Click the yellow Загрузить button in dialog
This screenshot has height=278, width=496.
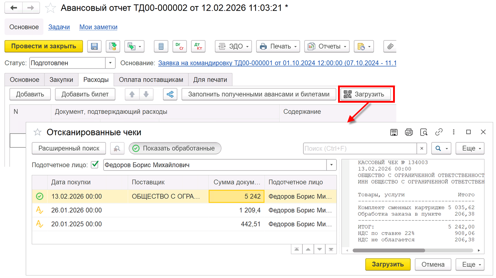pyautogui.click(x=388, y=264)
